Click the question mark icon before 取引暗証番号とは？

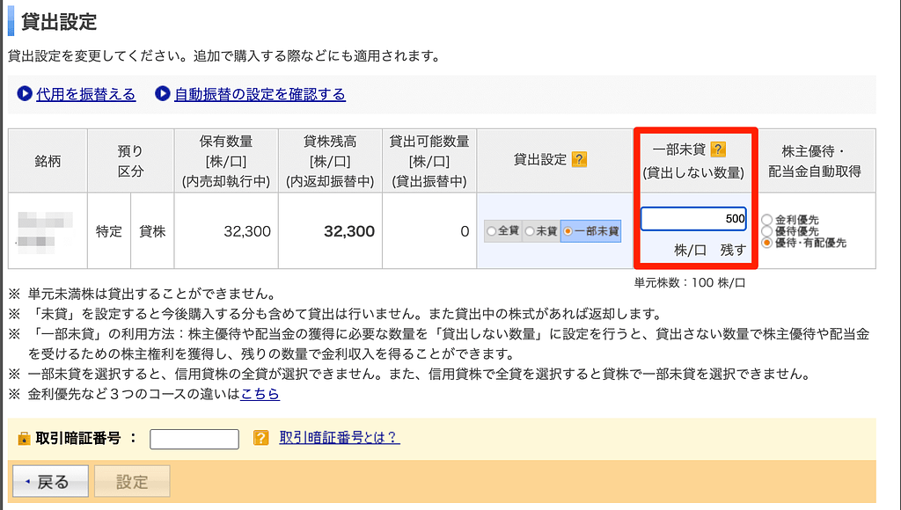[x=260, y=438]
